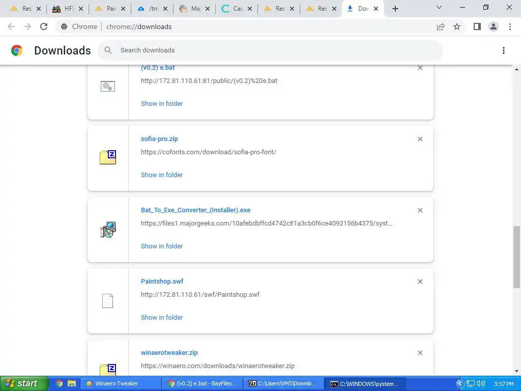
Task: Open the Windows start button
Action: pyautogui.click(x=24, y=384)
